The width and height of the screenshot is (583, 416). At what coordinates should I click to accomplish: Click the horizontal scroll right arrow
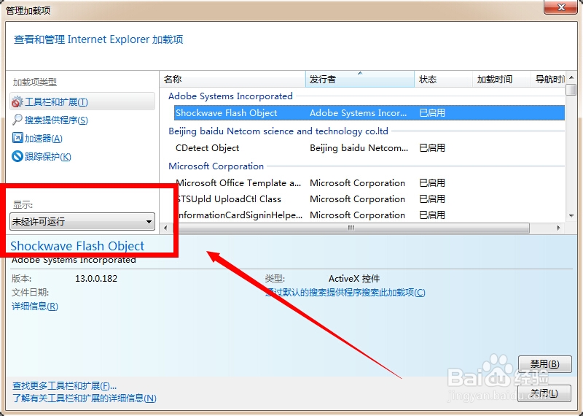(558, 228)
